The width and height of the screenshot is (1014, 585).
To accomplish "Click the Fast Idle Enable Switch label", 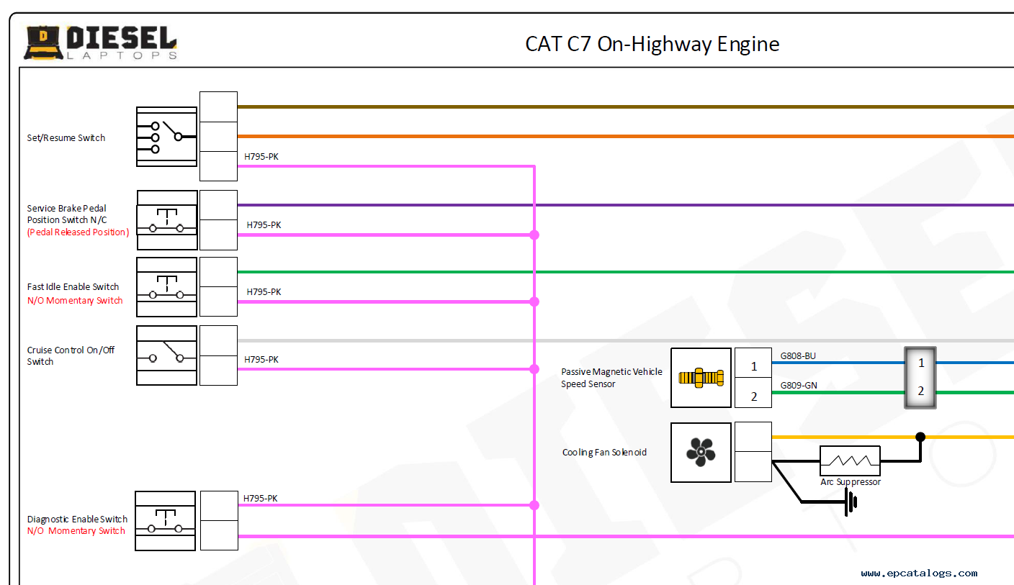I will point(73,286).
